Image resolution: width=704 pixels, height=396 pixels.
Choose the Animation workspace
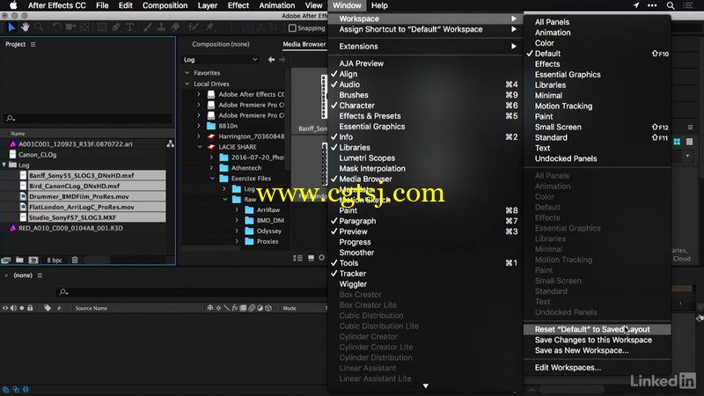(x=598, y=33)
